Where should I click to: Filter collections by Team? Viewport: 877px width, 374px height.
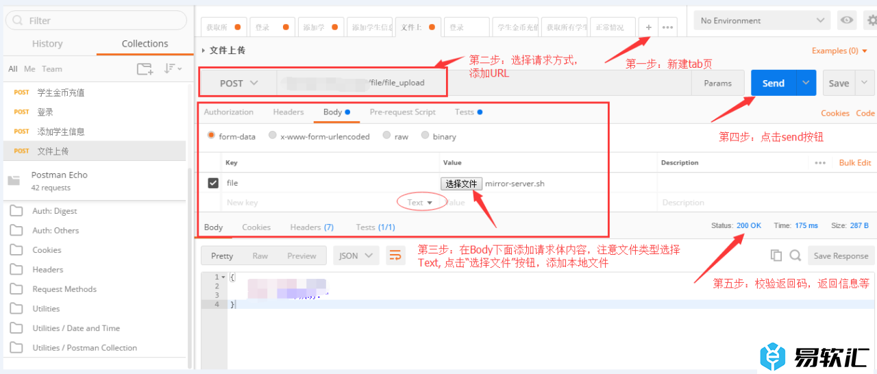click(x=52, y=68)
